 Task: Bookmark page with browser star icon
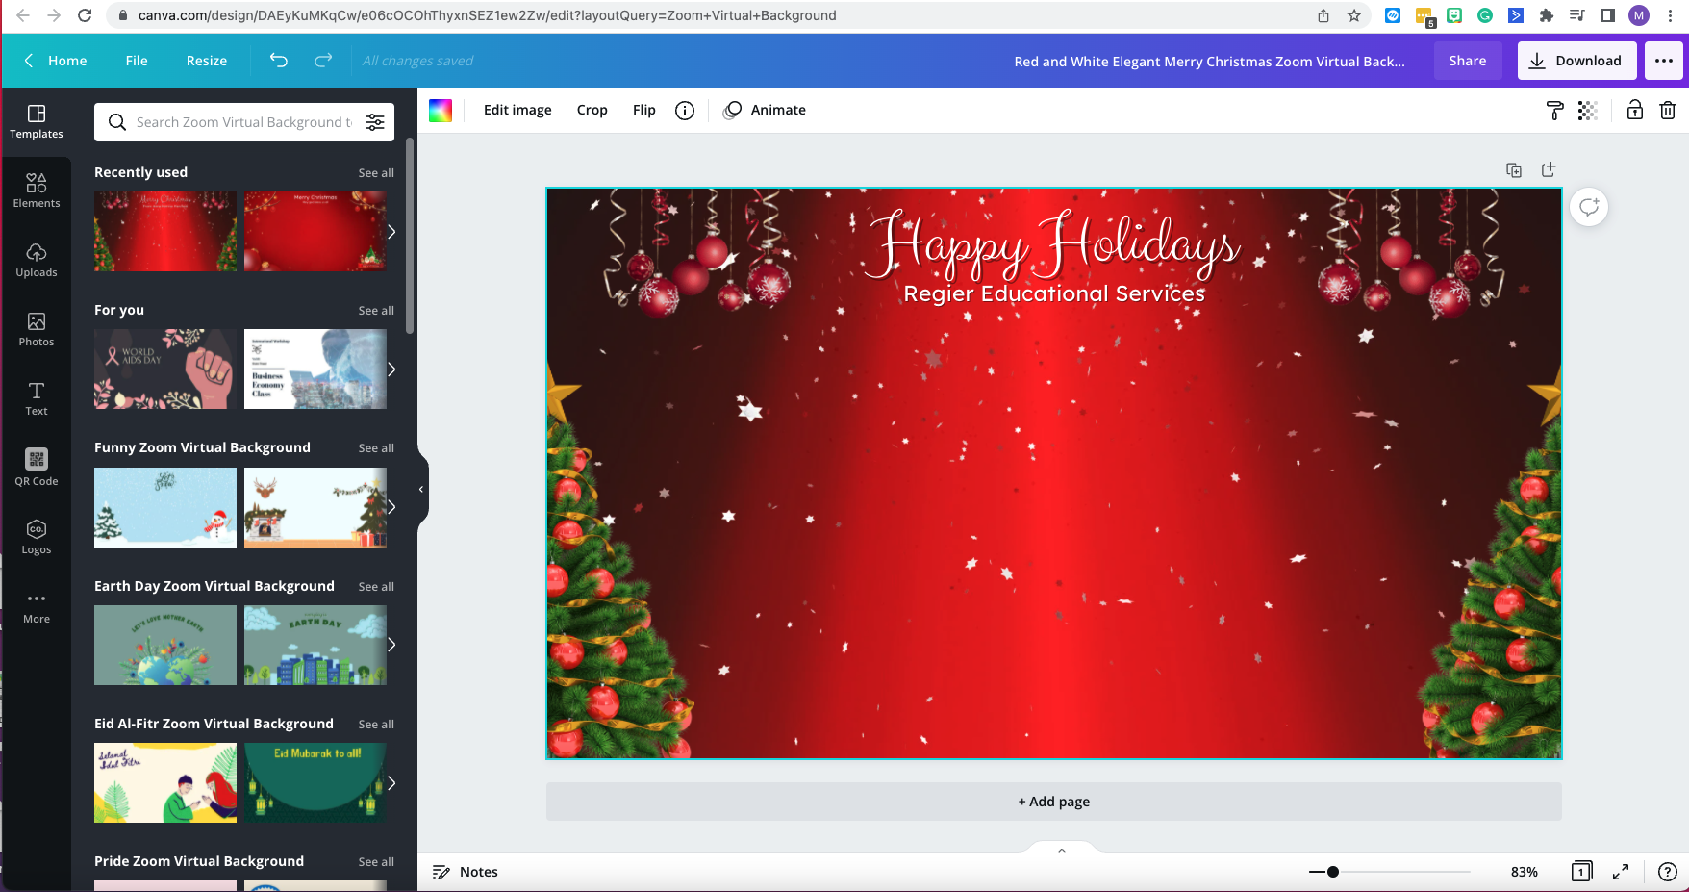click(x=1354, y=15)
